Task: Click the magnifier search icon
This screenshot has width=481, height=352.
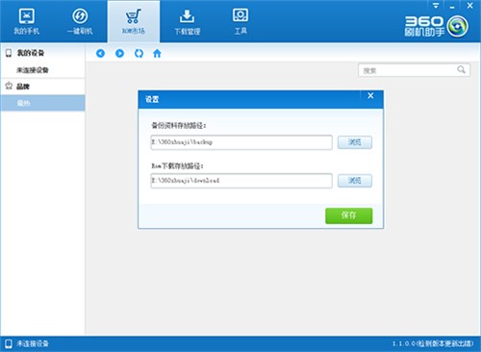Action: [461, 69]
